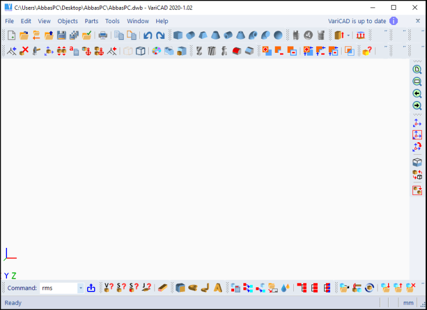Click the water drop icon
Viewport: 427px width, 310px height.
(285, 288)
